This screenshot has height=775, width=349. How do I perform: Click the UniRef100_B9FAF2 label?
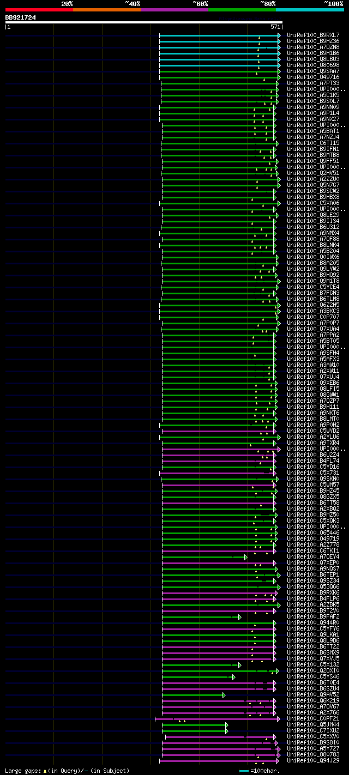[313, 616]
